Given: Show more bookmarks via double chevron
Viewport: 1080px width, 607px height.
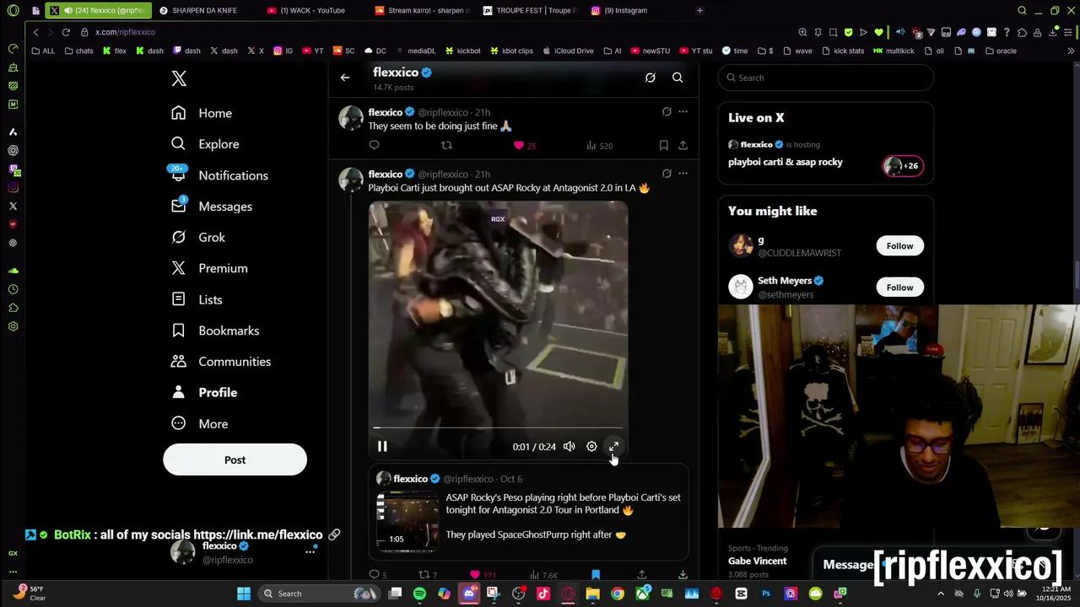Looking at the screenshot, I should [1072, 51].
